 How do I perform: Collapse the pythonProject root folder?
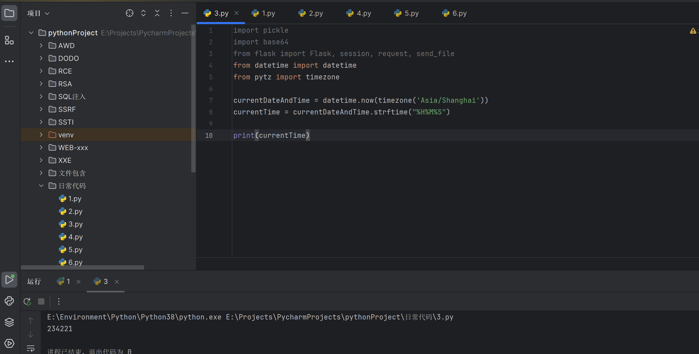pyautogui.click(x=31, y=33)
